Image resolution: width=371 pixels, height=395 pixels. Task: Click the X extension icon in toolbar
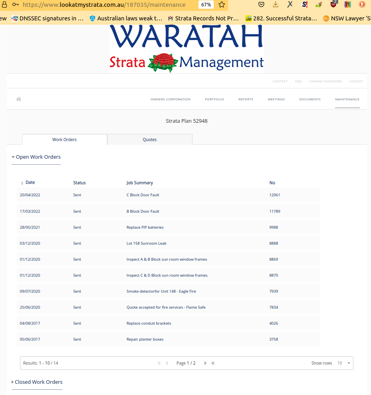click(x=290, y=4)
